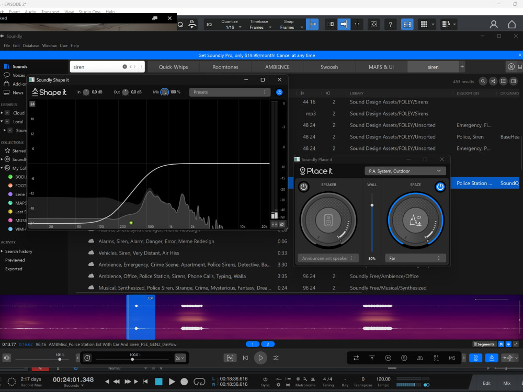
Task: Open the Shape it Presets menu
Action: 230,93
